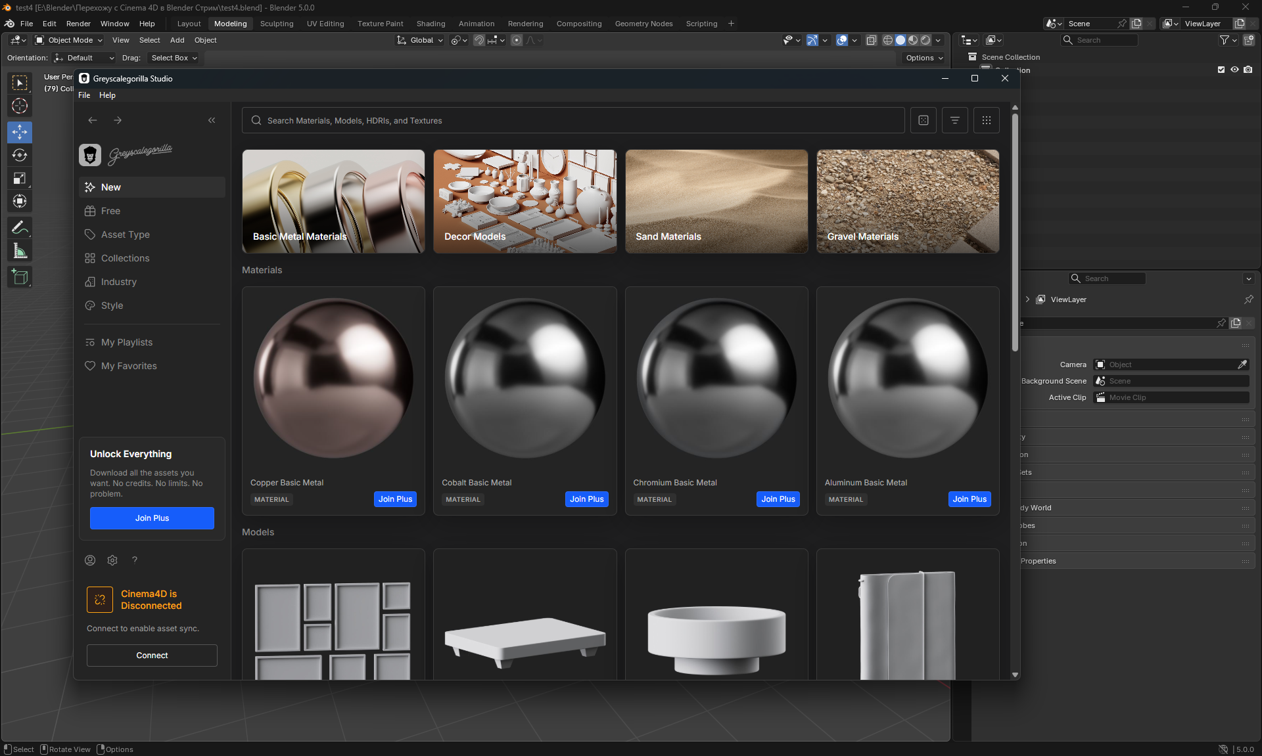This screenshot has height=756, width=1262.
Task: Switch to the grid view layout icon
Action: (x=987, y=120)
